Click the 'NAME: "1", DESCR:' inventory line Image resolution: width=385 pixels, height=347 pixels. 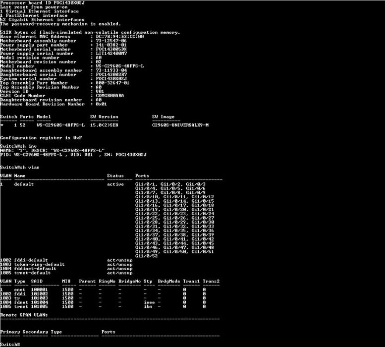point(53,150)
